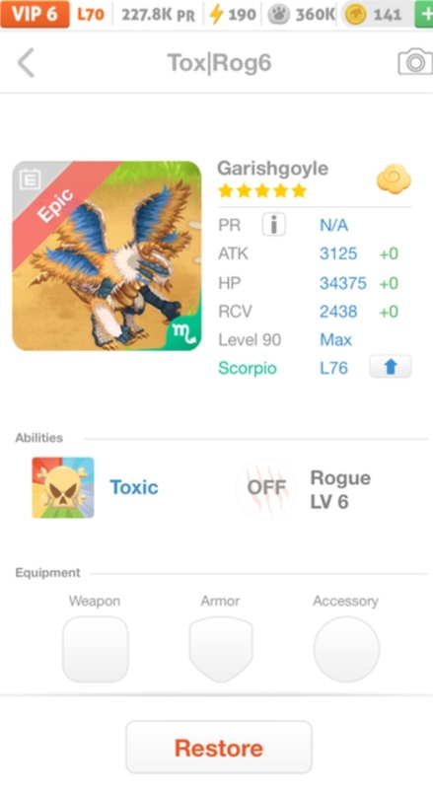This screenshot has height=789, width=433.
Task: Select the empty Armor slot
Action: [x=221, y=650]
